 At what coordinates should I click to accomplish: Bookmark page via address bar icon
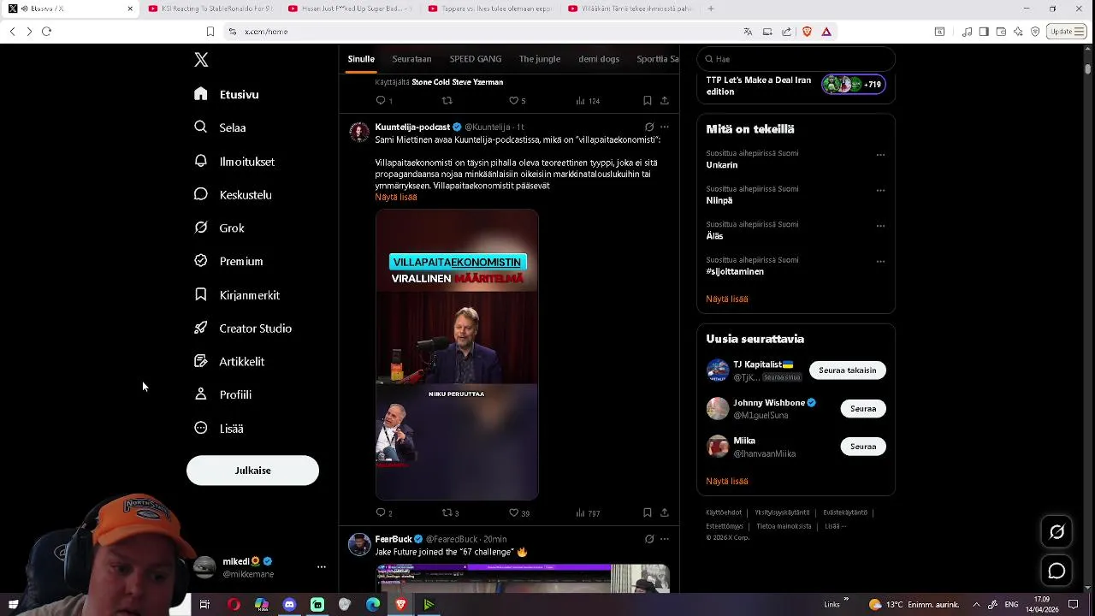[x=210, y=32]
